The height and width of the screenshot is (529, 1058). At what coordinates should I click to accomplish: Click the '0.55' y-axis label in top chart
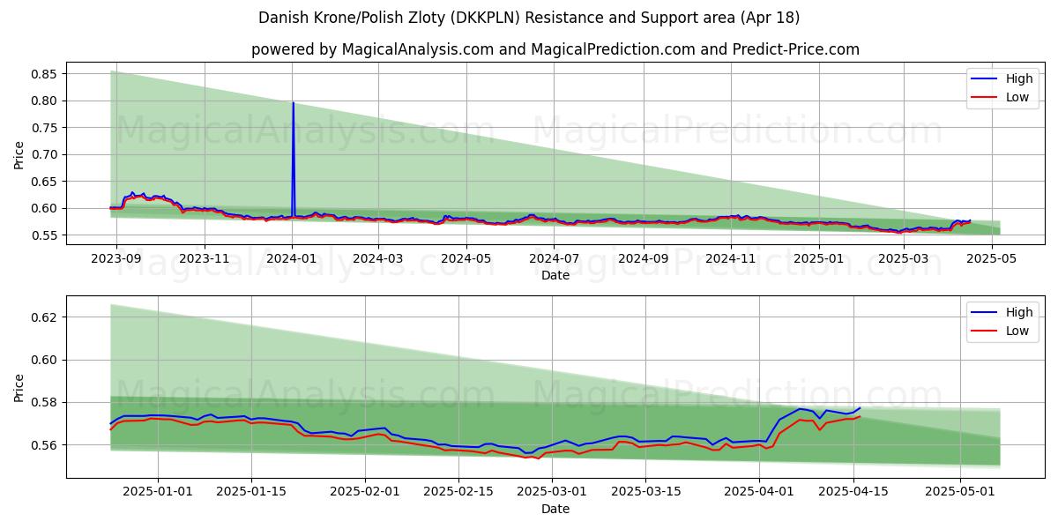43,235
